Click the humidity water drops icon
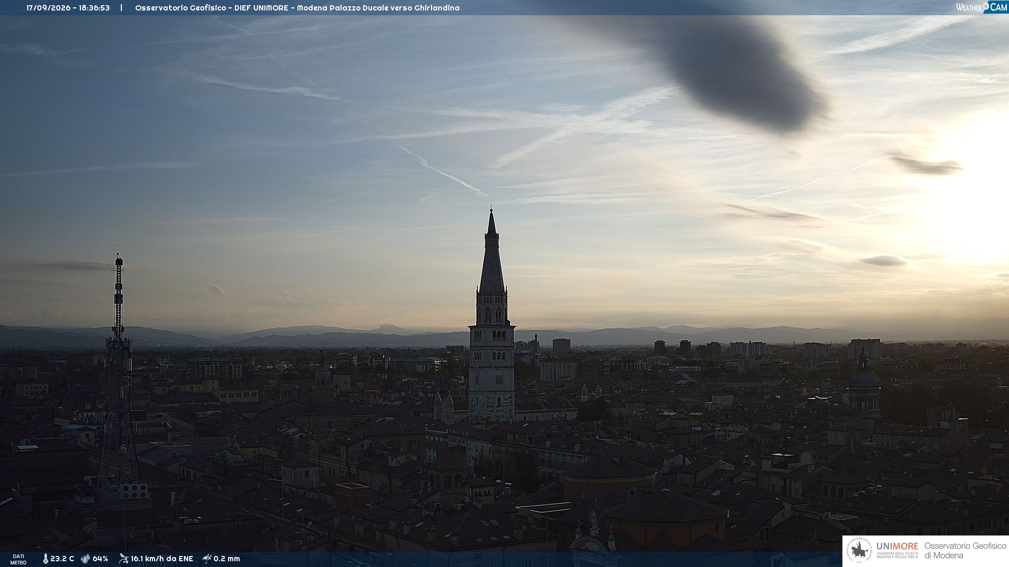The image size is (1009, 567). pyautogui.click(x=86, y=559)
